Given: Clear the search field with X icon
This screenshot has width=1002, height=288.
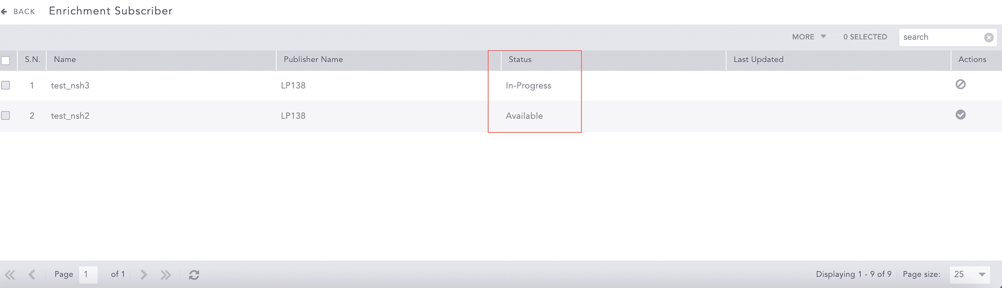Looking at the screenshot, I should tap(989, 37).
